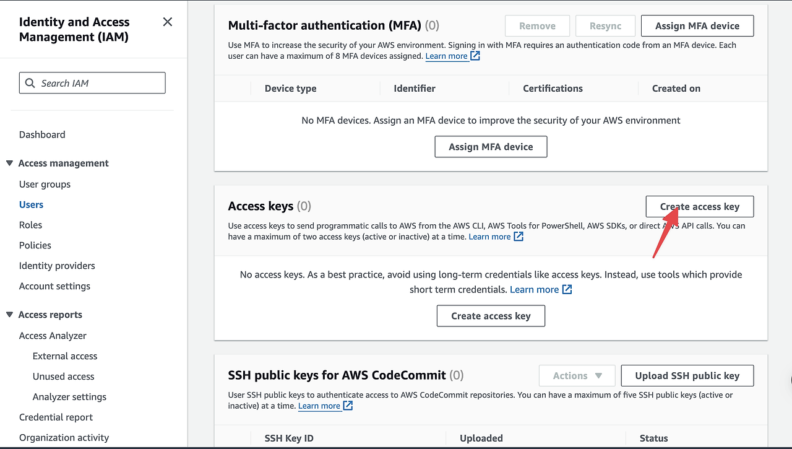Close the IAM navigation panel
The image size is (792, 449).
(167, 22)
